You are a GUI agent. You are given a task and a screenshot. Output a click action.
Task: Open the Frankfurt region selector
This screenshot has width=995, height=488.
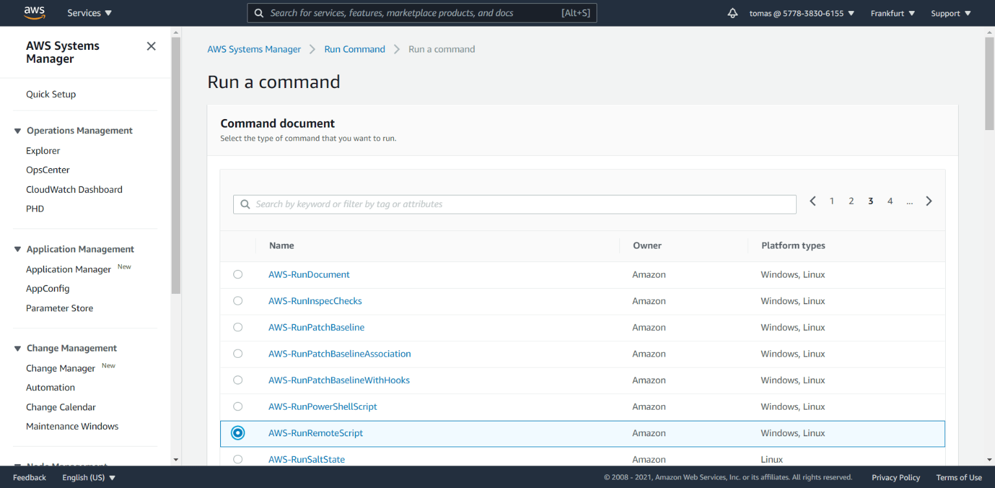[x=892, y=12]
